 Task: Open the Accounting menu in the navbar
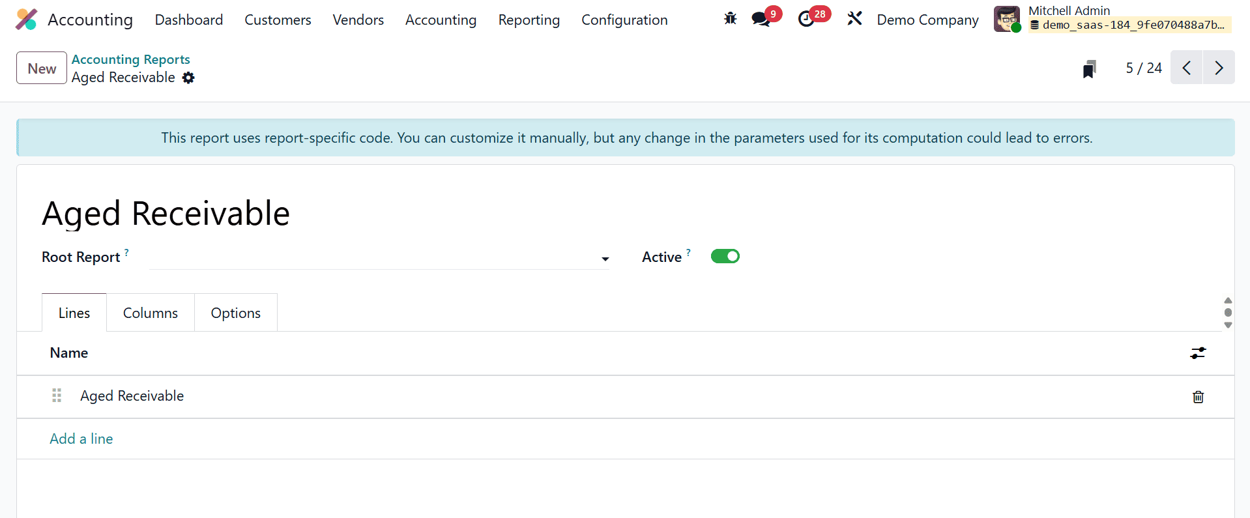(x=441, y=20)
